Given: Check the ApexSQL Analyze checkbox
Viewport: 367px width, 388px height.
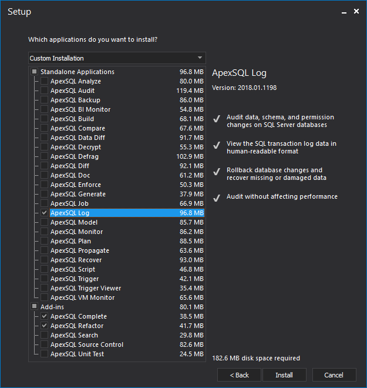Looking at the screenshot, I should click(x=44, y=81).
